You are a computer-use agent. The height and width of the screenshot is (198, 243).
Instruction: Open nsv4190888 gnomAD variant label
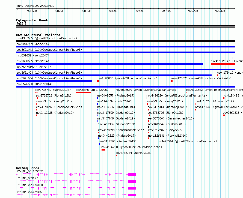127,78
